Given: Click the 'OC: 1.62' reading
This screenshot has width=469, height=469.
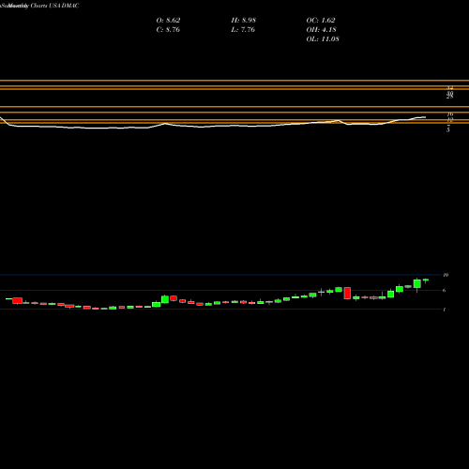Looking at the screenshot, I should point(321,20).
